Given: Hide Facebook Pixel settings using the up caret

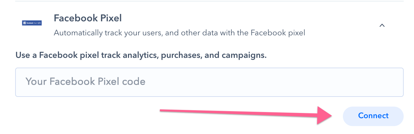Looking at the screenshot, I should 382,26.
